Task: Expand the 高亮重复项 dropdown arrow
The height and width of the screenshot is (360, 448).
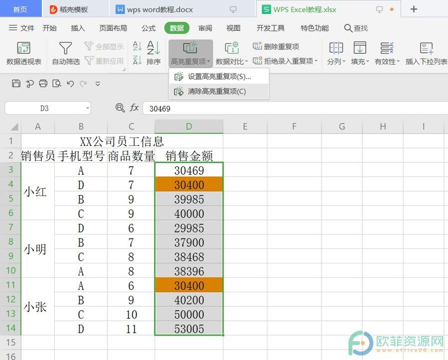Action: coord(208,61)
